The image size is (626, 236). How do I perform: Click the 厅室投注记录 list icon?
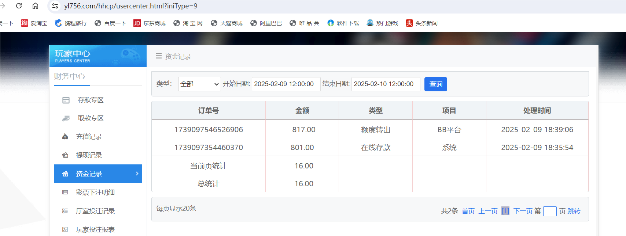[65, 211]
